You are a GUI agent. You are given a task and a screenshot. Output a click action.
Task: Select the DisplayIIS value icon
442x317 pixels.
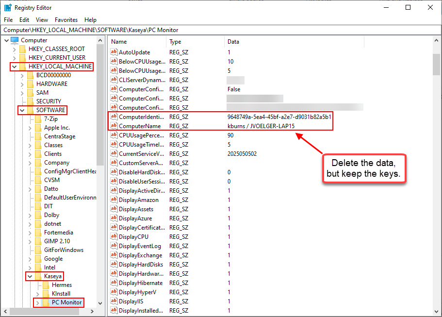coord(114,301)
